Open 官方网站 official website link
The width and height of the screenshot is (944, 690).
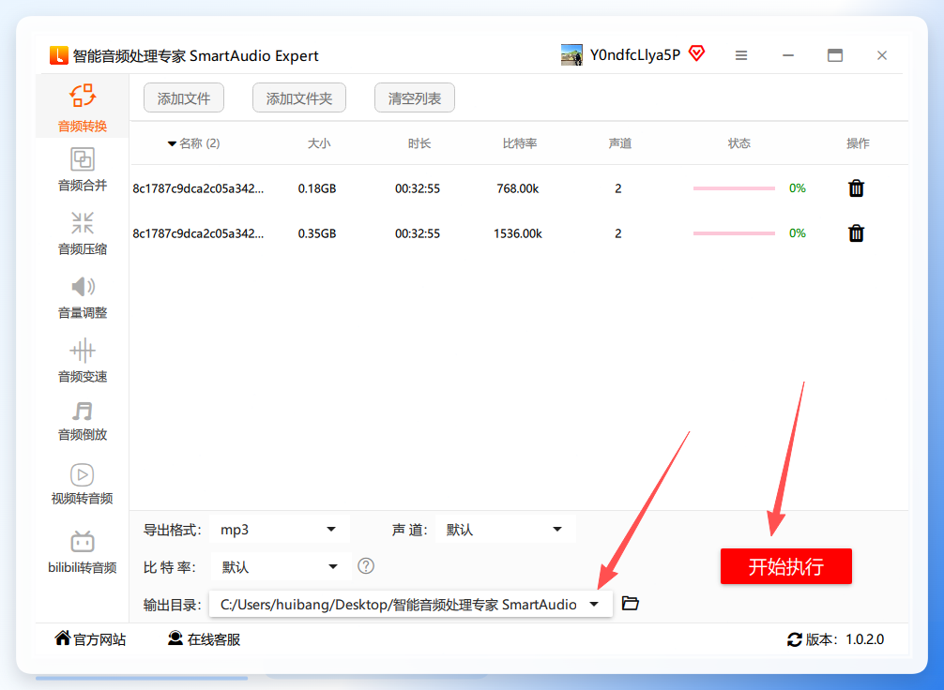(x=90, y=638)
